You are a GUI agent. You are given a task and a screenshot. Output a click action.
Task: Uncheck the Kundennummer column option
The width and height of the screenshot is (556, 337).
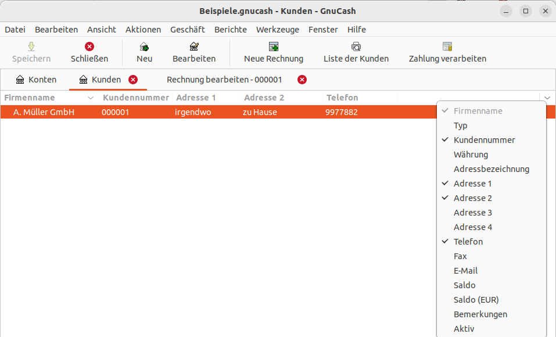pyautogui.click(x=484, y=140)
